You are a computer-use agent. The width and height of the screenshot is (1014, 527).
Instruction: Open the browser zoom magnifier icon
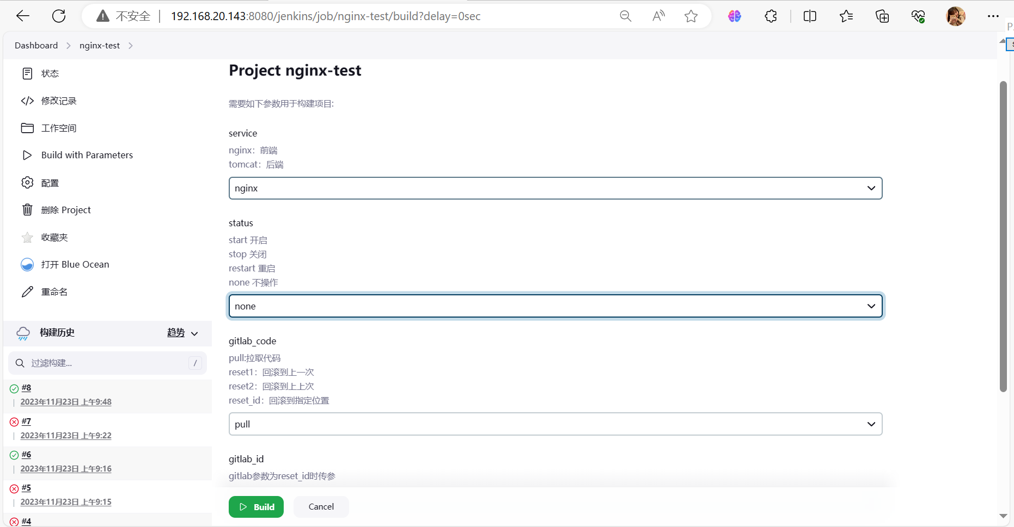coord(626,16)
